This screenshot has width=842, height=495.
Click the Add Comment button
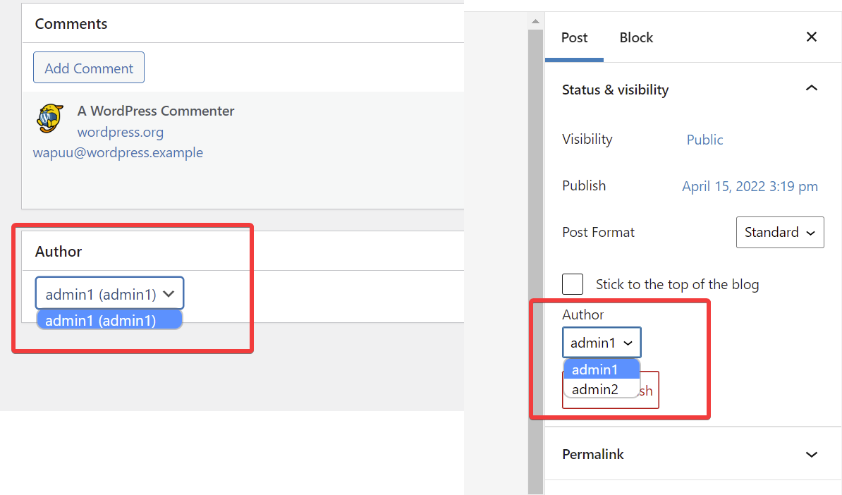click(x=88, y=67)
